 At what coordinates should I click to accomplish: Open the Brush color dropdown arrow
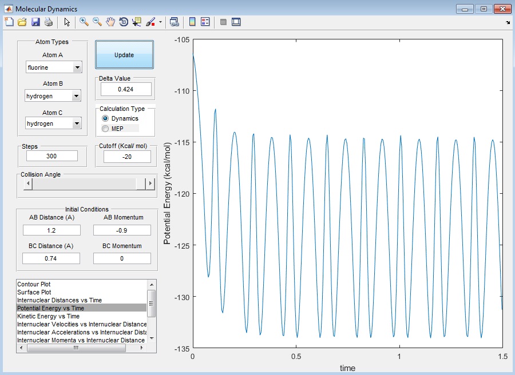click(x=160, y=22)
